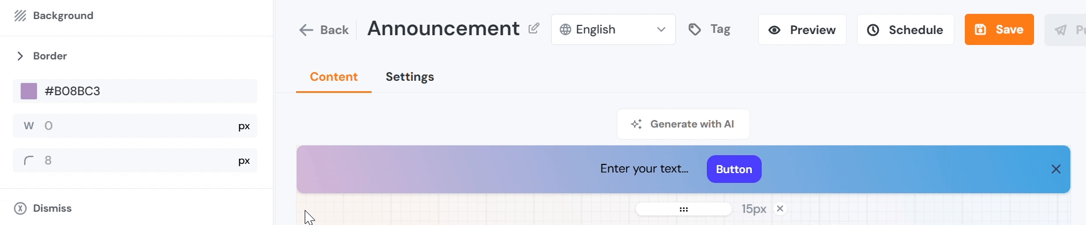Click the pencil edit icon beside Announcement
The image size is (1086, 225).
point(534,28)
